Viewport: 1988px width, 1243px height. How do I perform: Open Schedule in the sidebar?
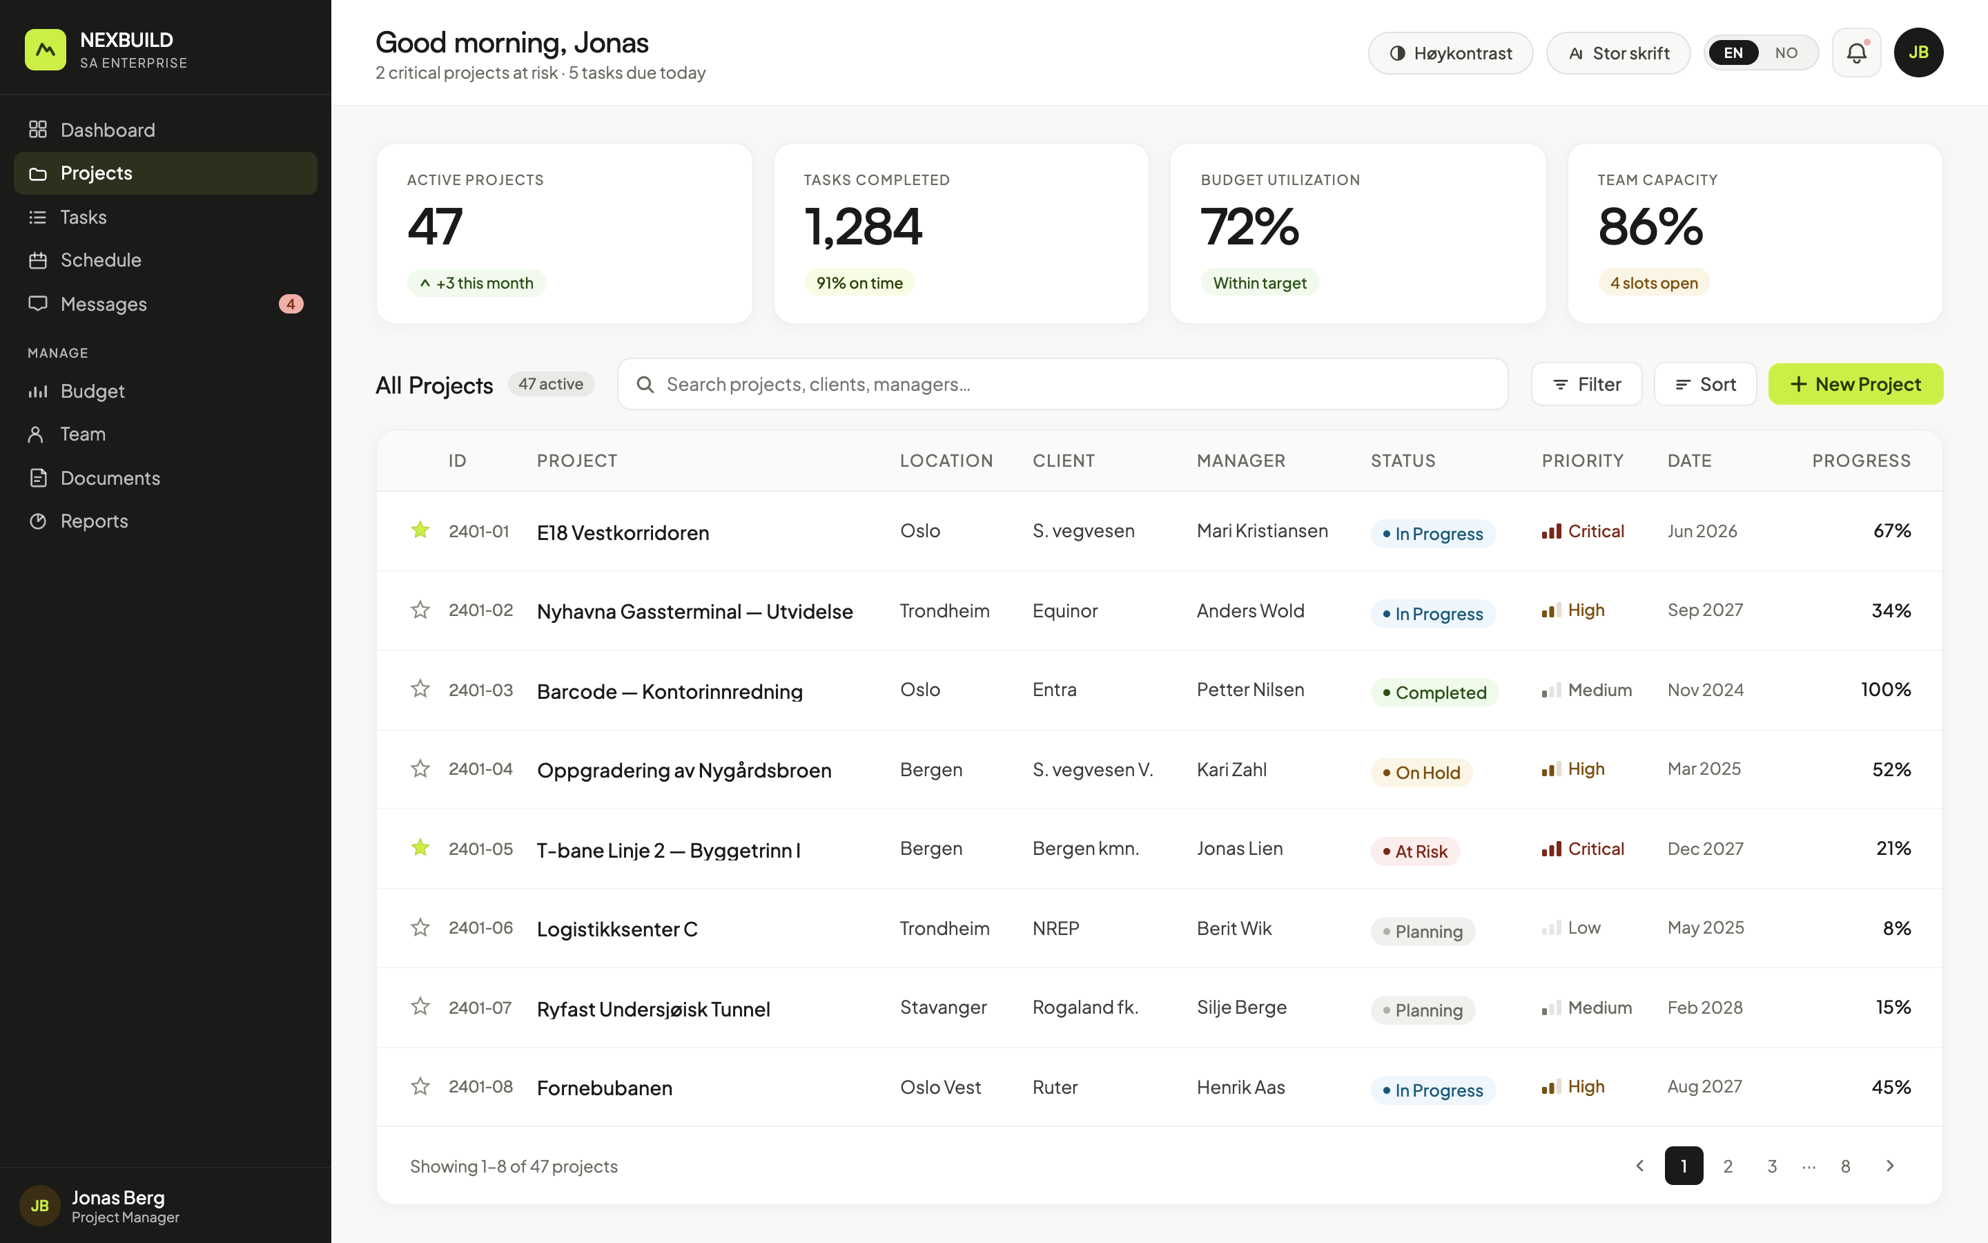click(166, 260)
